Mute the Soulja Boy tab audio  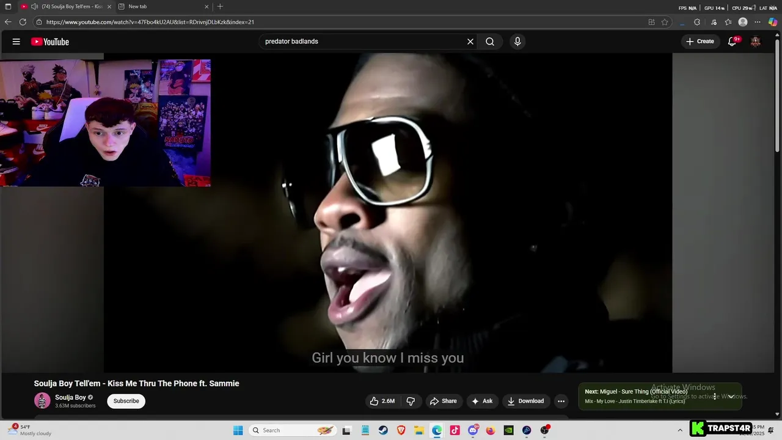pyautogui.click(x=34, y=7)
